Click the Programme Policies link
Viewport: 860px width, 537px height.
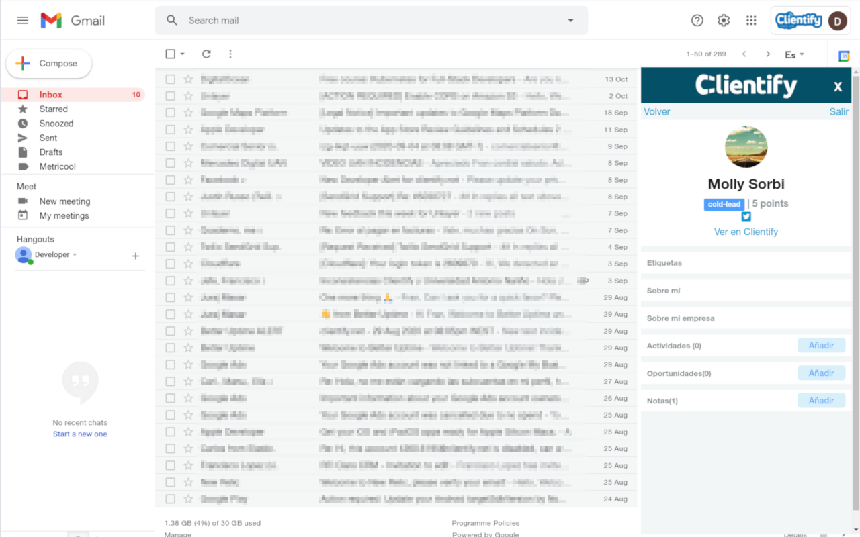(486, 523)
